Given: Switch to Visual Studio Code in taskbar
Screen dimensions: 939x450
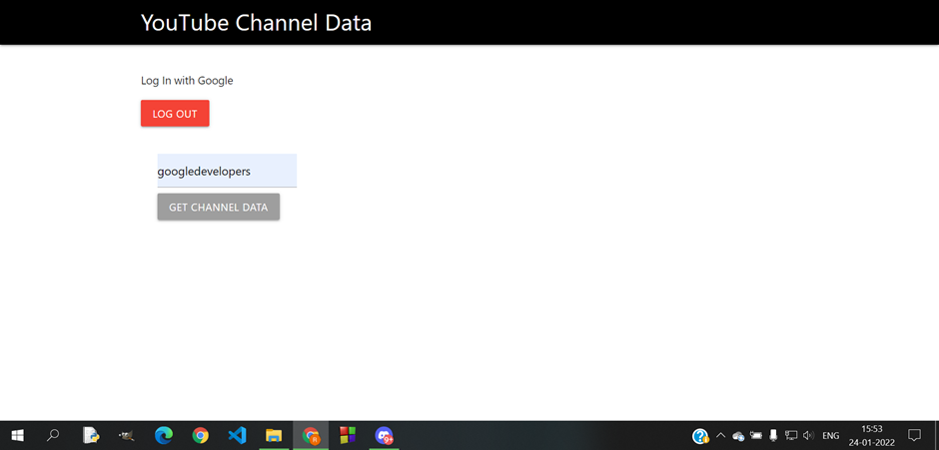Looking at the screenshot, I should click(237, 436).
